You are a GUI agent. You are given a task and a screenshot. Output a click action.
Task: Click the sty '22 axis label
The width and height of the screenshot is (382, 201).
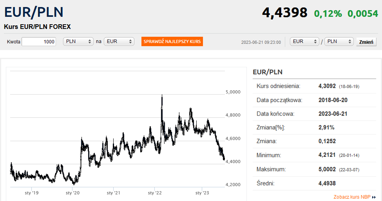click(155, 193)
